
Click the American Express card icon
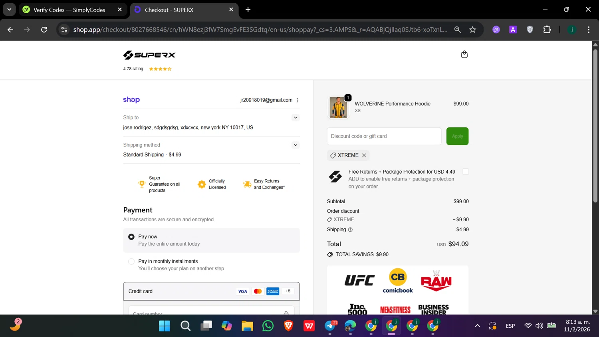click(x=273, y=291)
